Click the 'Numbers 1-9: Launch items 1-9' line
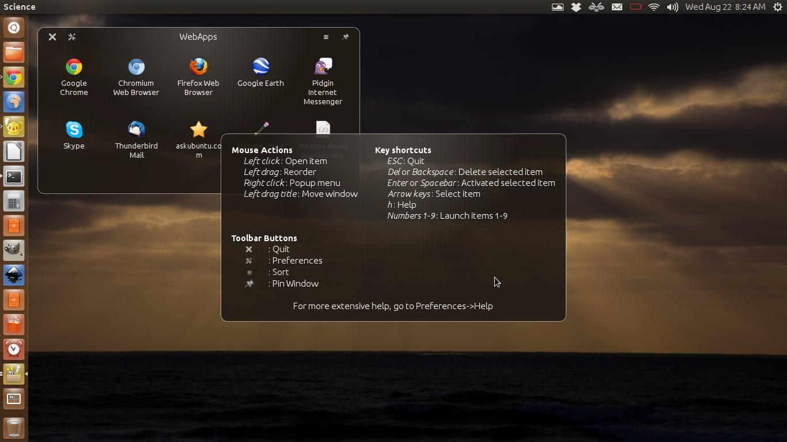787x442 pixels. coord(448,216)
